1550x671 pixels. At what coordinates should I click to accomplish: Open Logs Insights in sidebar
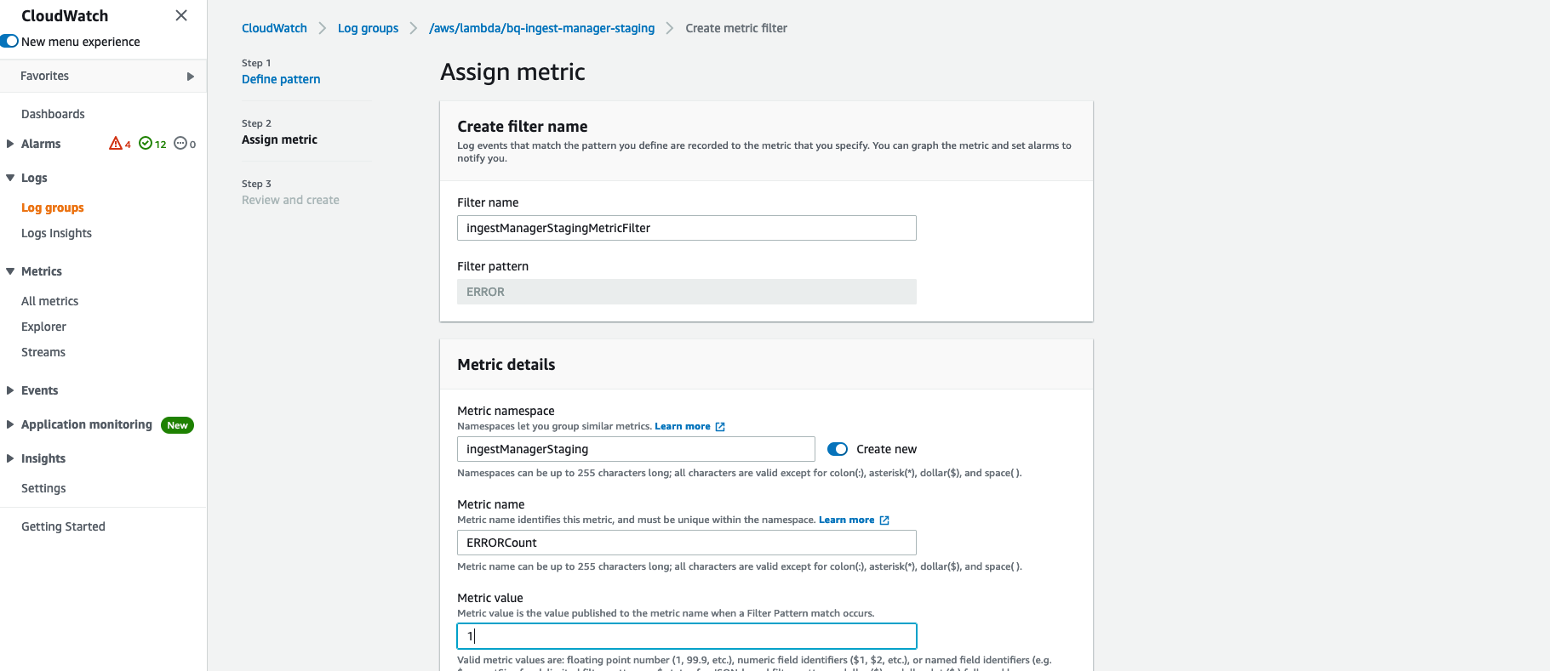[56, 233]
